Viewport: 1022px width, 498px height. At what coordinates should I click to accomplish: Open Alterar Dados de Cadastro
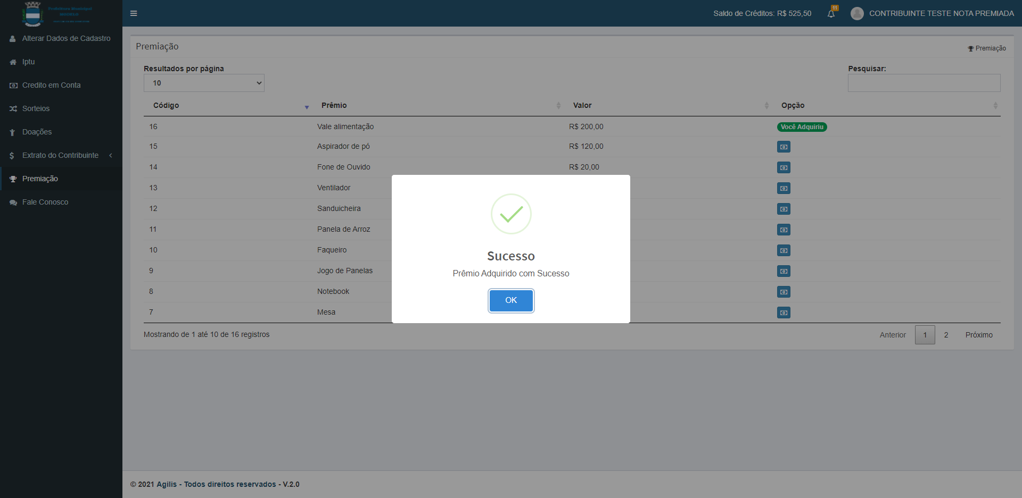(x=66, y=38)
